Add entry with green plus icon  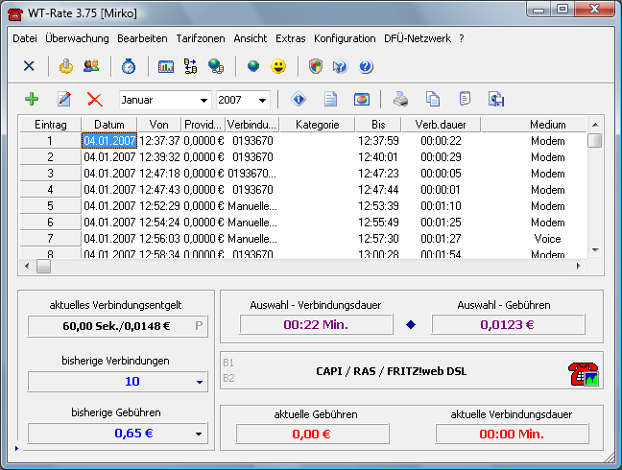[x=32, y=99]
